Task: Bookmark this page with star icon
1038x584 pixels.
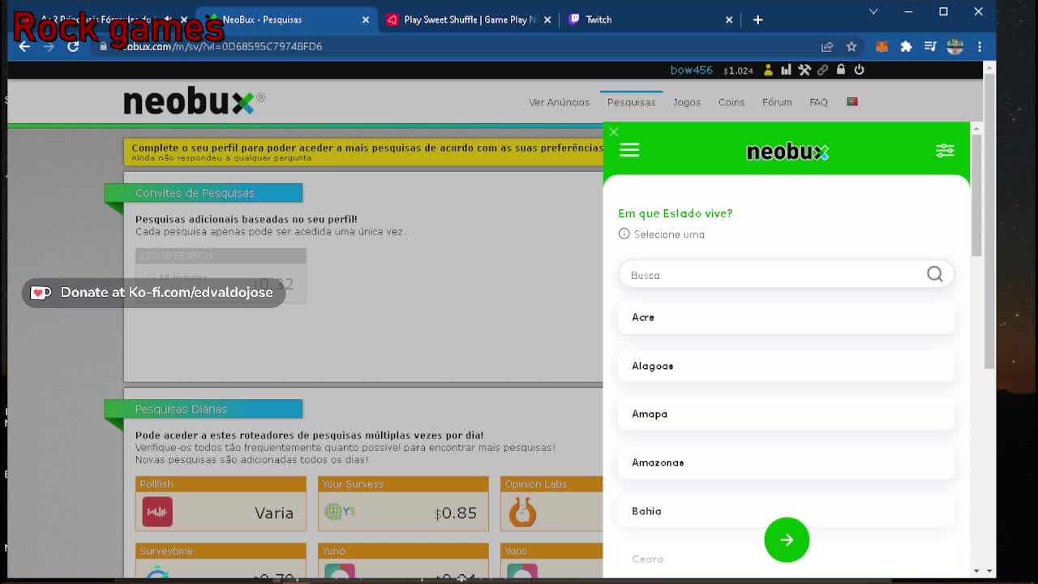Action: (851, 47)
